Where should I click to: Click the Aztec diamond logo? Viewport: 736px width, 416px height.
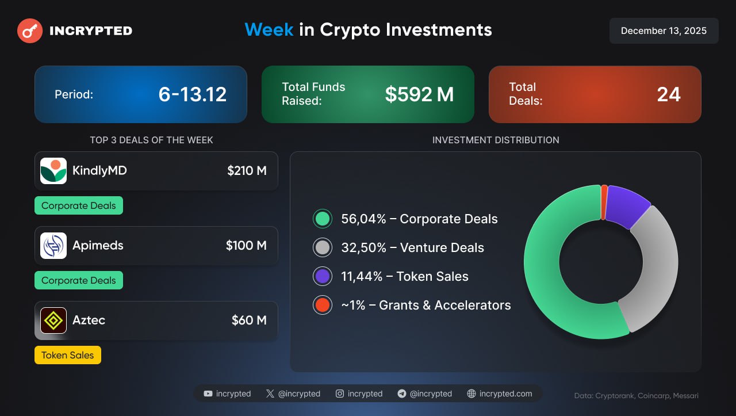click(x=53, y=320)
